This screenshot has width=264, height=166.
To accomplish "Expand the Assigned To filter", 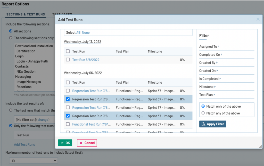I will coord(209,47).
